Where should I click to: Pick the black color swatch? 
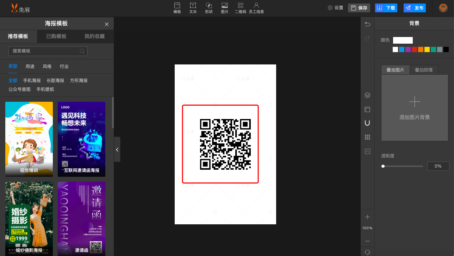click(446, 50)
